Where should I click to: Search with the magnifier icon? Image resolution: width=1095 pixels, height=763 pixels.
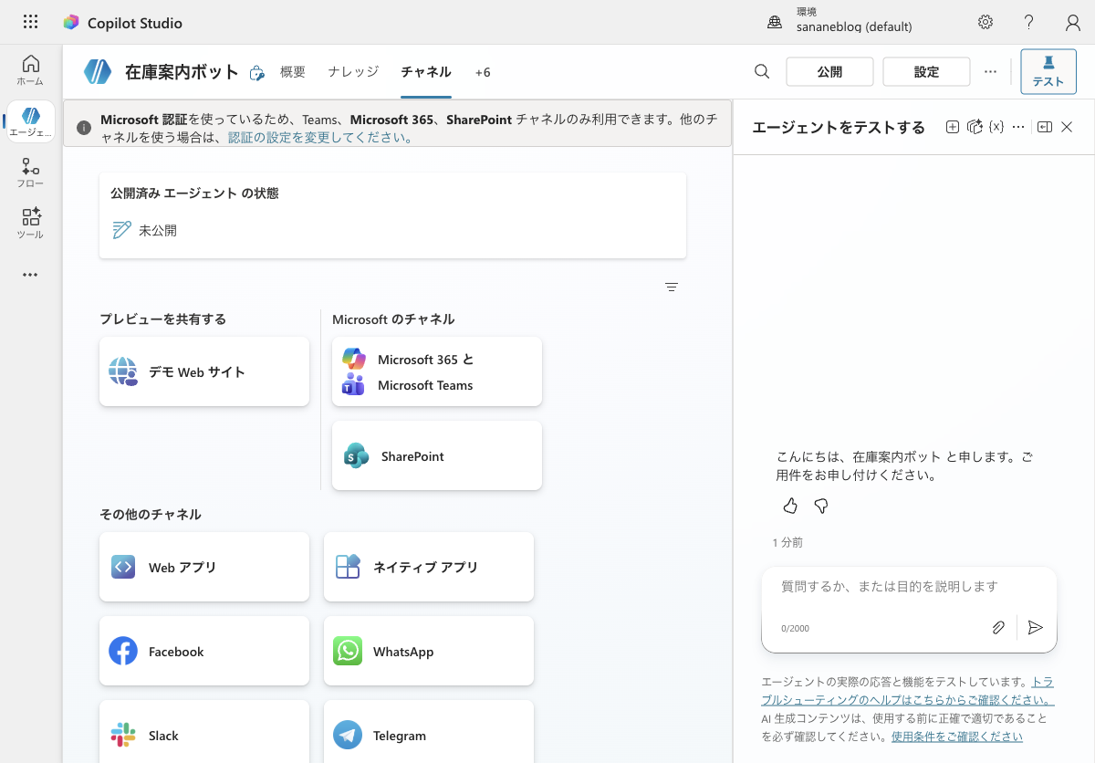point(761,71)
